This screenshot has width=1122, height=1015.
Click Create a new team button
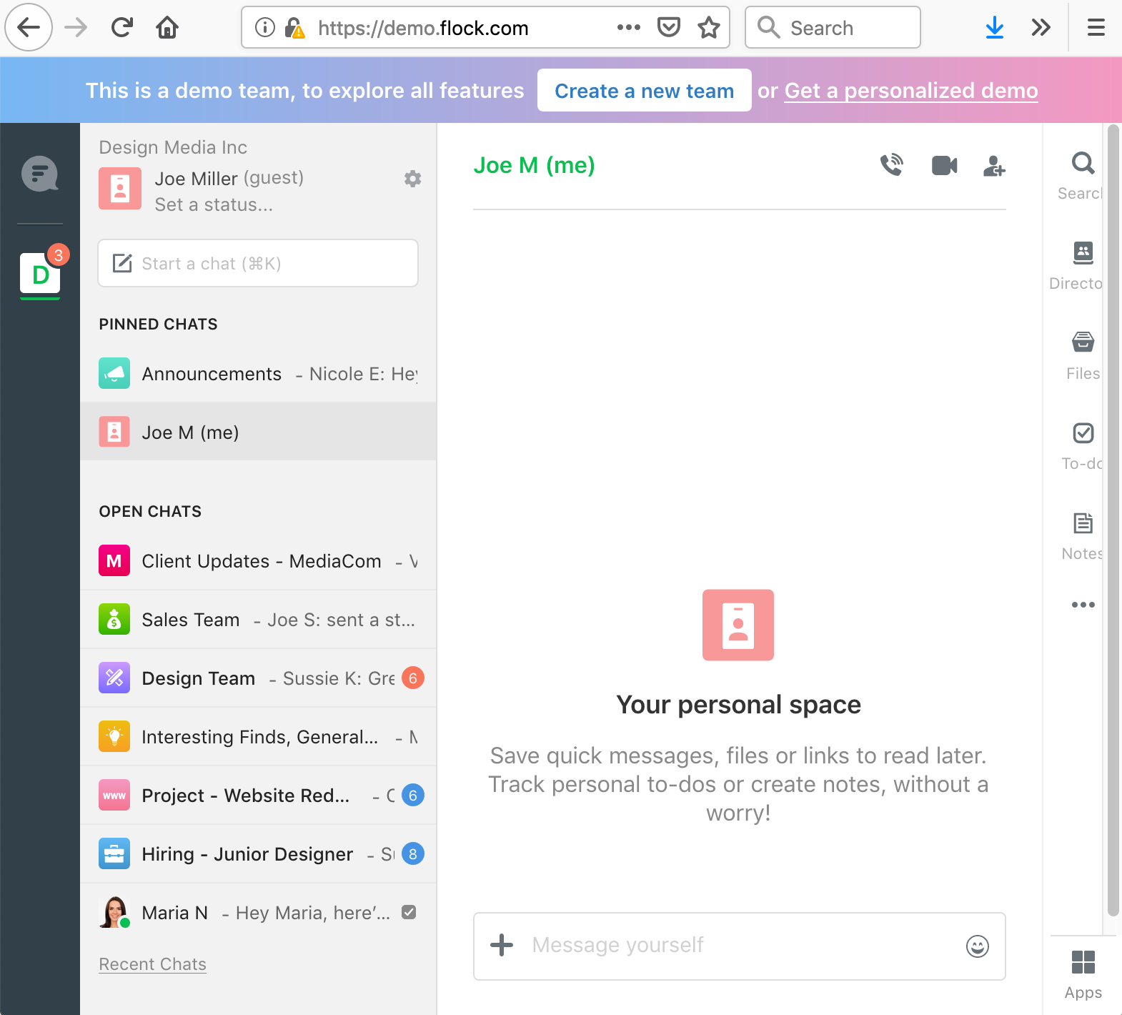[644, 90]
